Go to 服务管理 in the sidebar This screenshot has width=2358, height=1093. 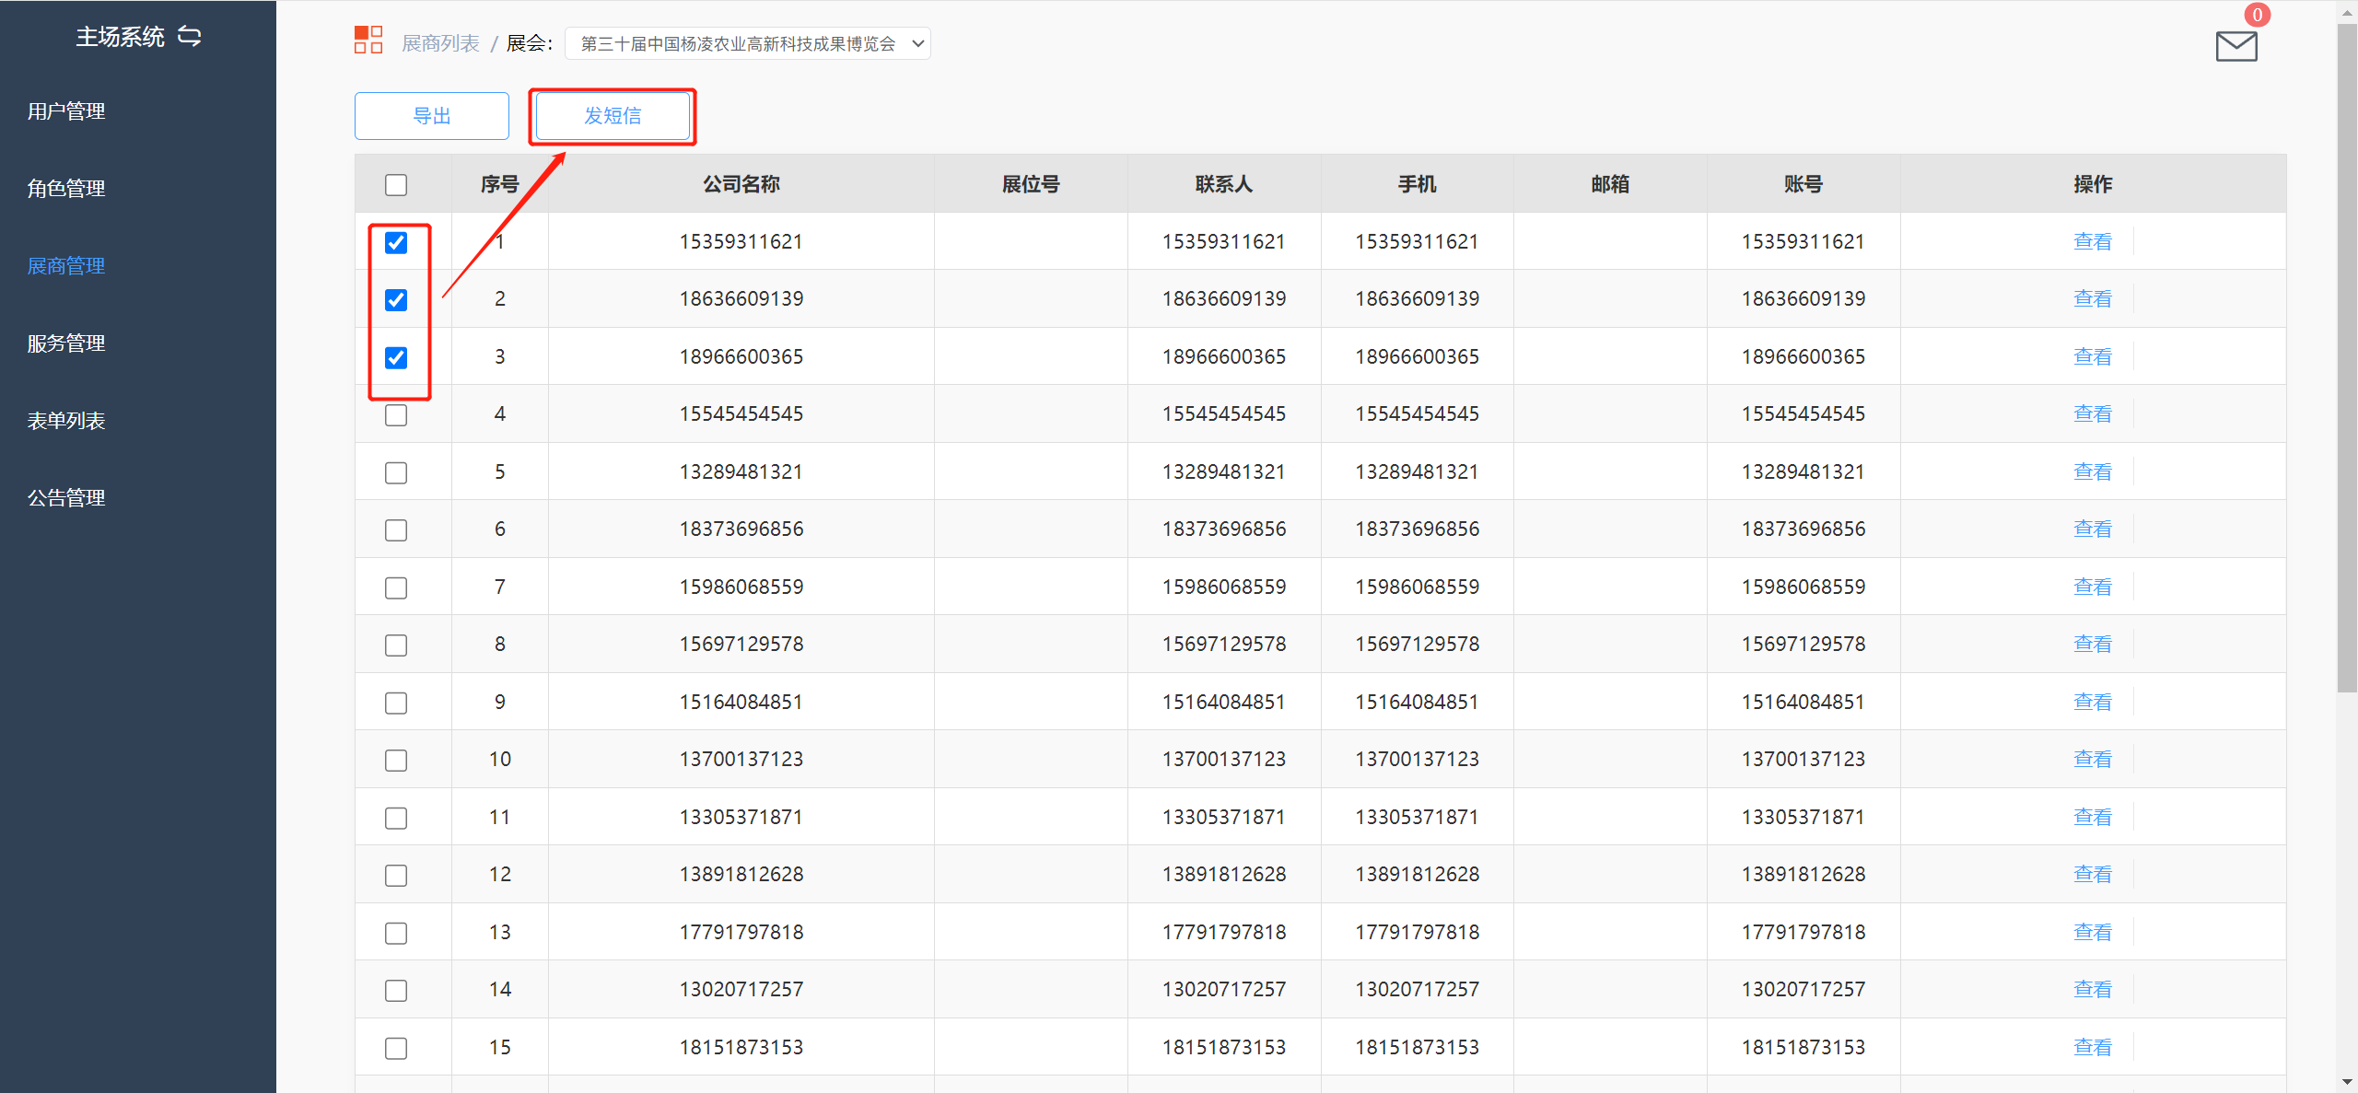(66, 343)
